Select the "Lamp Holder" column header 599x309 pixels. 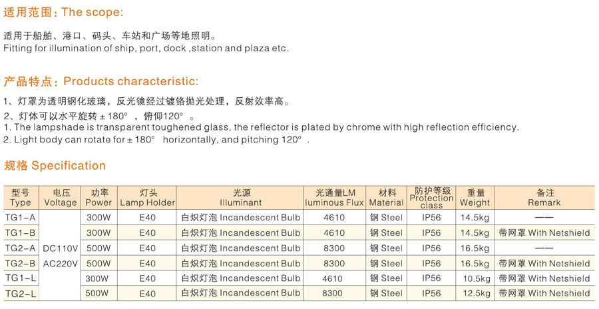[147, 198]
